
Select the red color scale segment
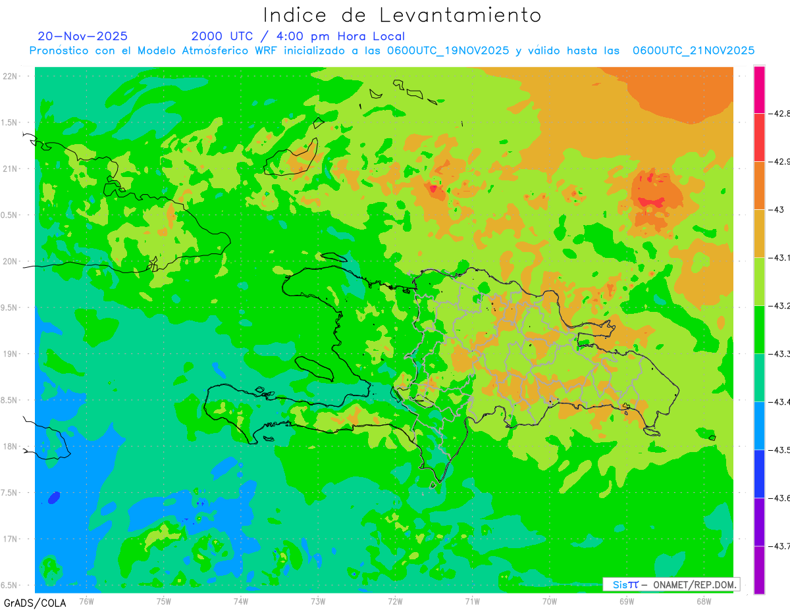click(759, 138)
